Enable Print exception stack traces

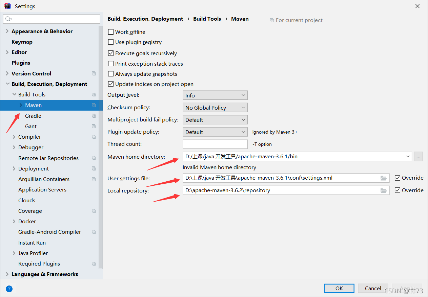click(110, 64)
